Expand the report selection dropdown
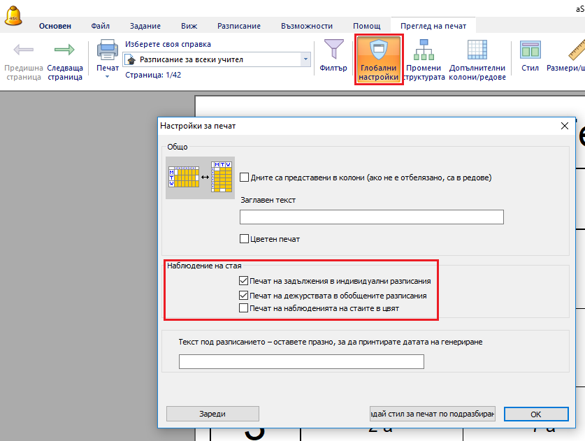The height and width of the screenshot is (441, 585). pyautogui.click(x=305, y=60)
